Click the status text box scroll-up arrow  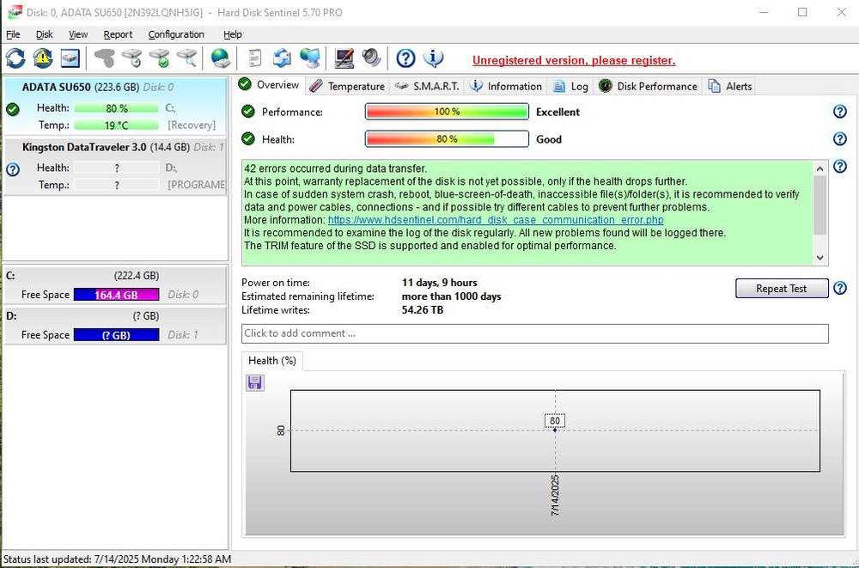click(819, 168)
